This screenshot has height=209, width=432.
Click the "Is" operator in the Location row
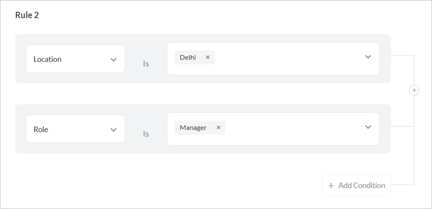[146, 64]
